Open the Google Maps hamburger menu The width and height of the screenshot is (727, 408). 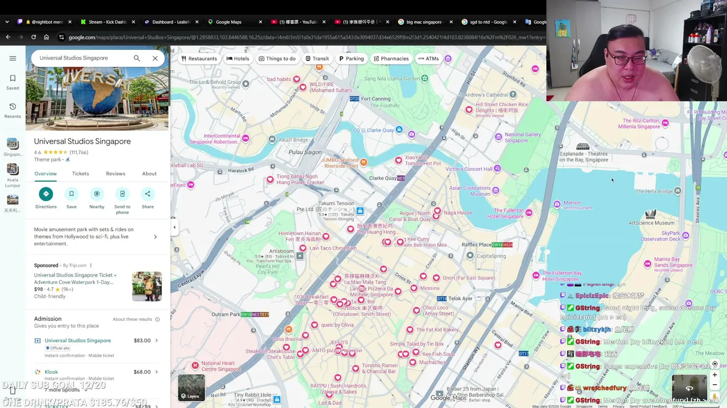click(12, 58)
